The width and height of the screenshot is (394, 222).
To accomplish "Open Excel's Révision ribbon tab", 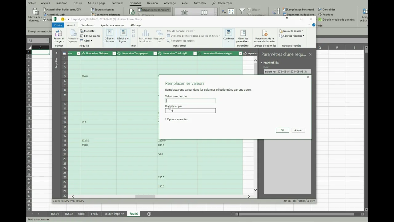I will pyautogui.click(x=152, y=3).
